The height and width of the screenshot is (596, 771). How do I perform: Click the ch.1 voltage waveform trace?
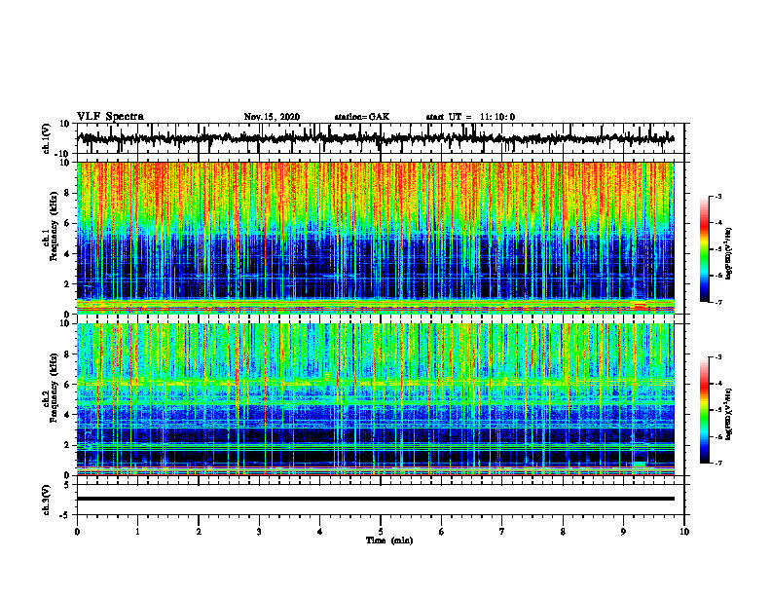[x=376, y=138]
